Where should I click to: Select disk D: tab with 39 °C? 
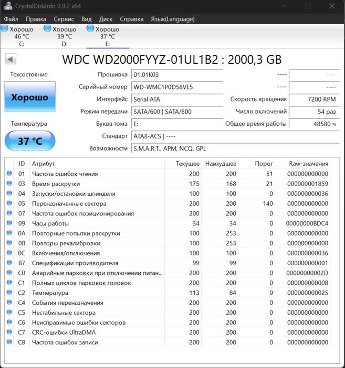[65, 36]
